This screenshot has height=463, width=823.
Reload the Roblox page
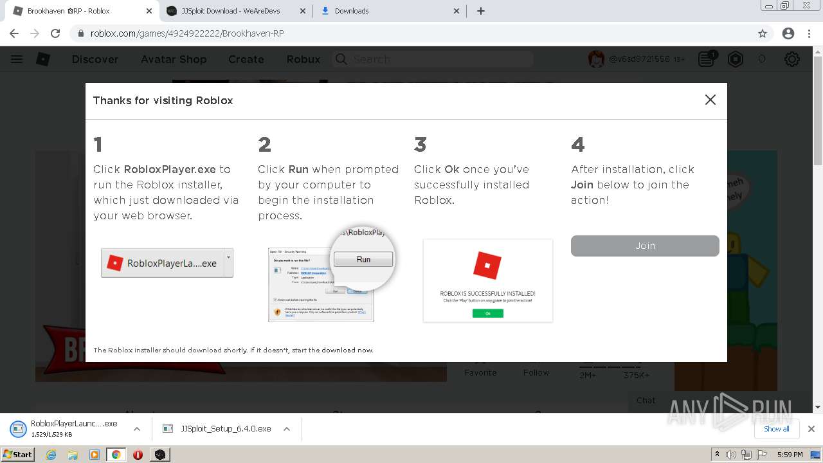[55, 33]
